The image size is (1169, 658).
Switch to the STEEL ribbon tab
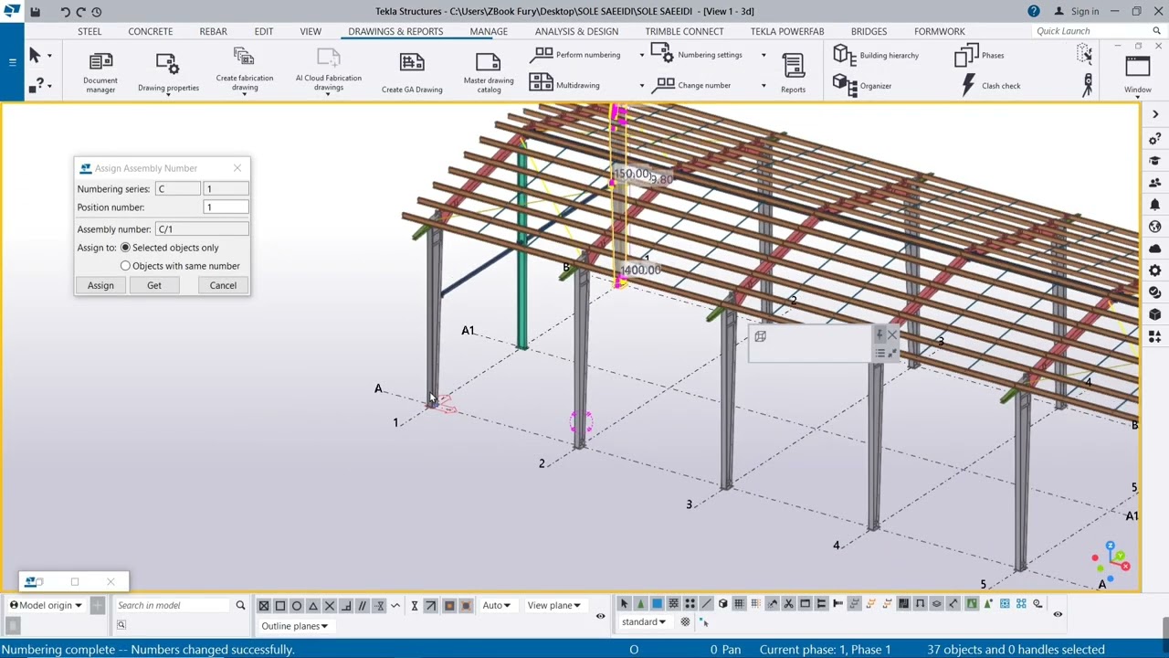[90, 31]
